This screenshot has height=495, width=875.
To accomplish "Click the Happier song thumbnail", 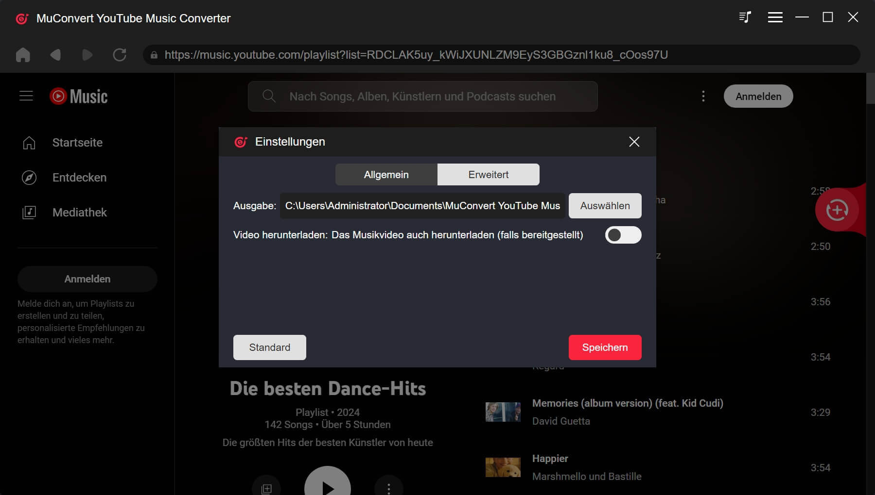I will pyautogui.click(x=503, y=467).
